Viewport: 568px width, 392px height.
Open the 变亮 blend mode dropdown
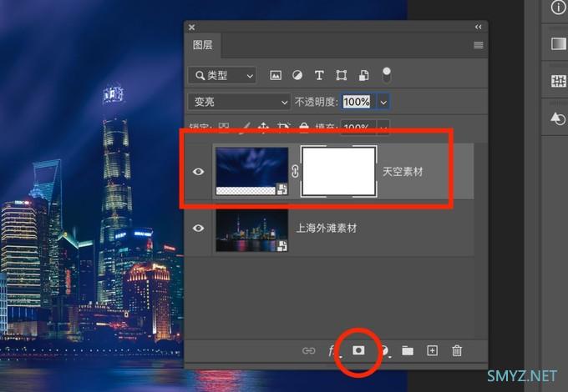(239, 102)
